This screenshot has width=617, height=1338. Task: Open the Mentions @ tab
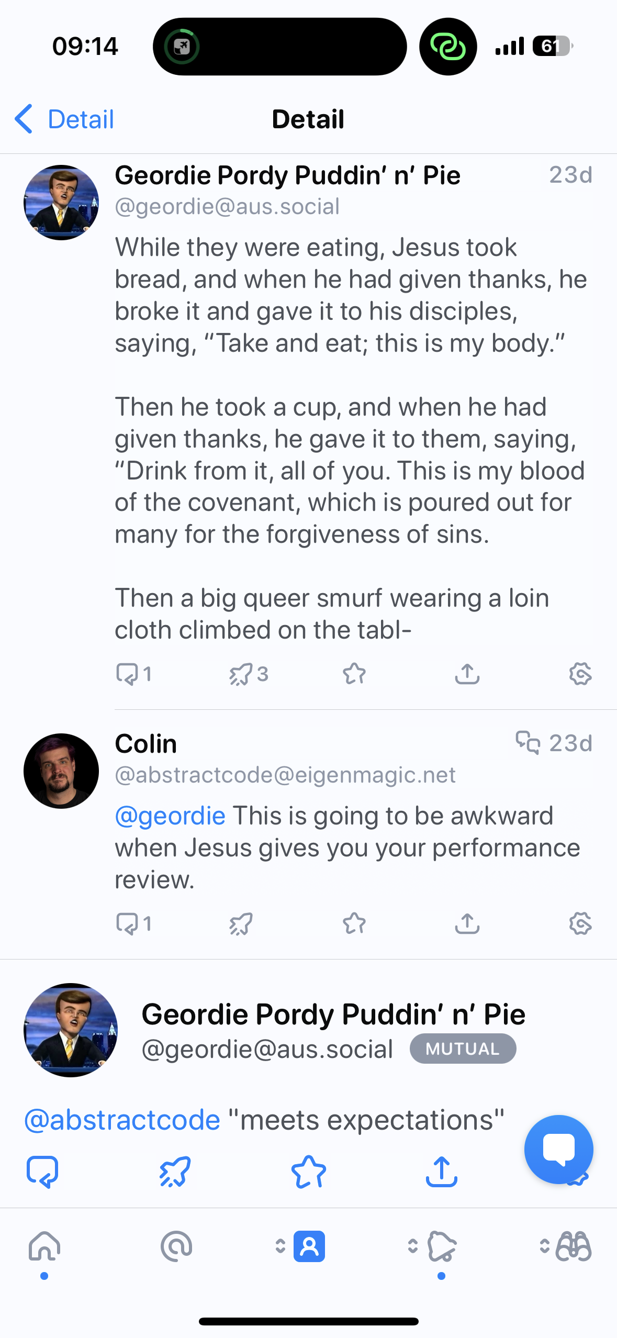[176, 1247]
